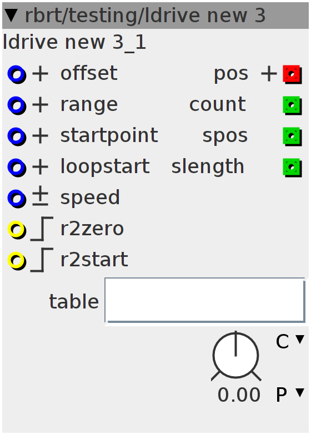Screen dimensions: 311x435
Task: Click the blue speed inlet port
Action: (17, 199)
